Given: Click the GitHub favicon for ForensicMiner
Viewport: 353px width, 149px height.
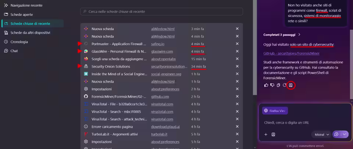Looking at the screenshot, I should [x=86, y=97].
